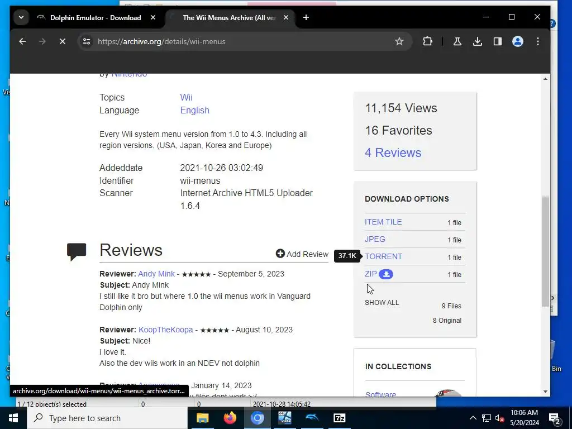Open Firefox from the taskbar
Screen dimensions: 572x429
pos(230,418)
